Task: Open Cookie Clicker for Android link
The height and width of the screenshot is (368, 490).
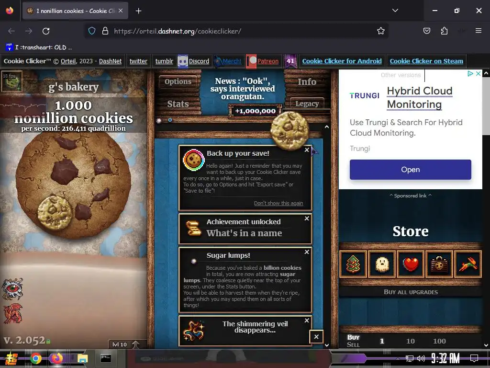Action: pos(342,61)
